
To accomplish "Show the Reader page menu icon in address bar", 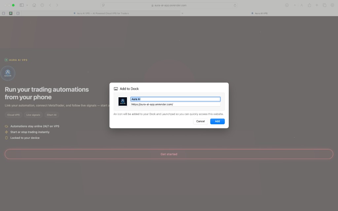I will coord(103,5).
